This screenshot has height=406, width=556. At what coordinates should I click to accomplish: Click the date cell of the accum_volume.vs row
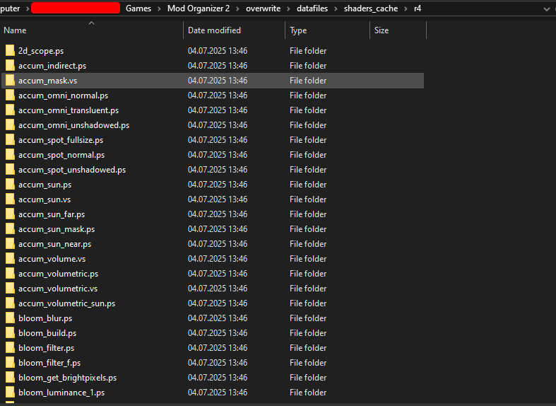(x=218, y=259)
